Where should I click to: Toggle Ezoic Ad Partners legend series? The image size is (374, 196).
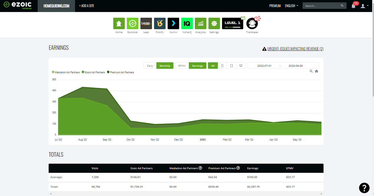point(93,72)
